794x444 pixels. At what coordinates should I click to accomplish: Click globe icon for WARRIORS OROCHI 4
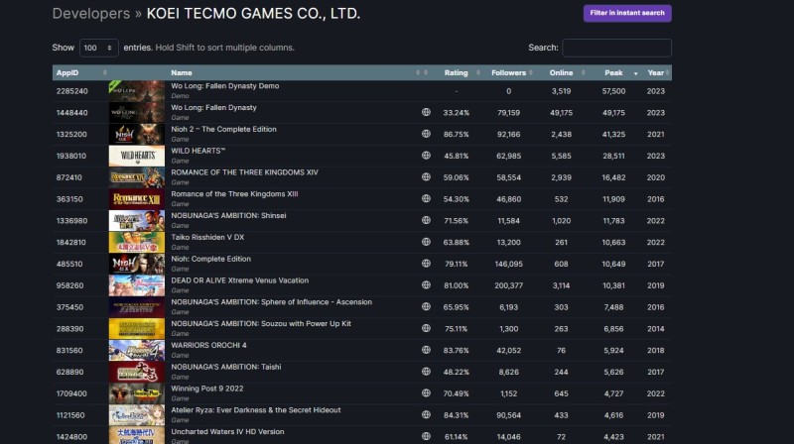(426, 350)
